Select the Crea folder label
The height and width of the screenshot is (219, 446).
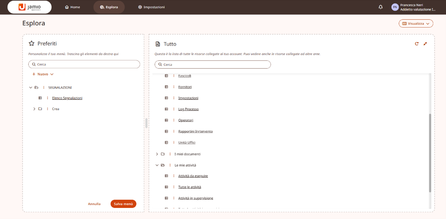tap(55, 109)
